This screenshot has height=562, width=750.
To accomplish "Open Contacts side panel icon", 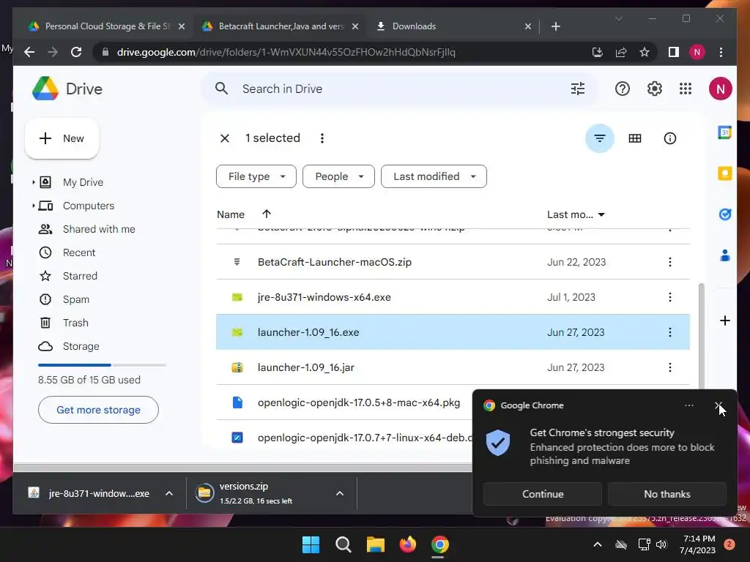I will click(724, 255).
